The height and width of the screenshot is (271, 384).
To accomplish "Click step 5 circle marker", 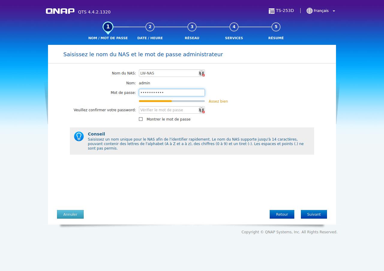I will 276,27.
